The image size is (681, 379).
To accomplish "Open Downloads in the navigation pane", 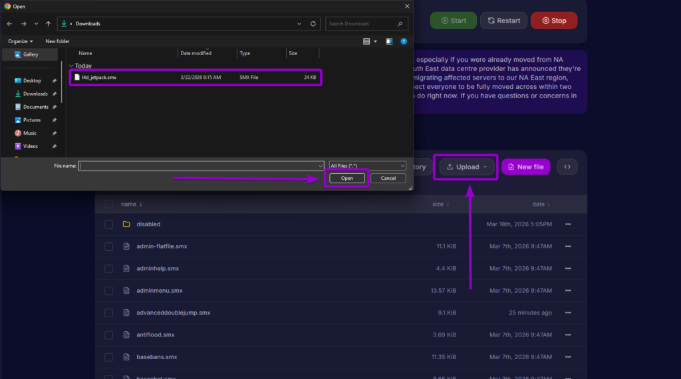I will [x=35, y=94].
